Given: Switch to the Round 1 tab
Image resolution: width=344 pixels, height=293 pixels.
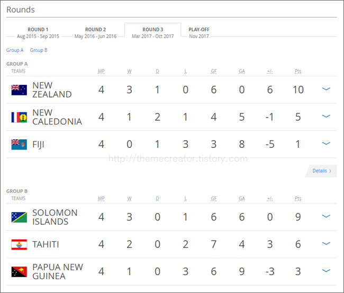Looking at the screenshot, I should (38, 33).
